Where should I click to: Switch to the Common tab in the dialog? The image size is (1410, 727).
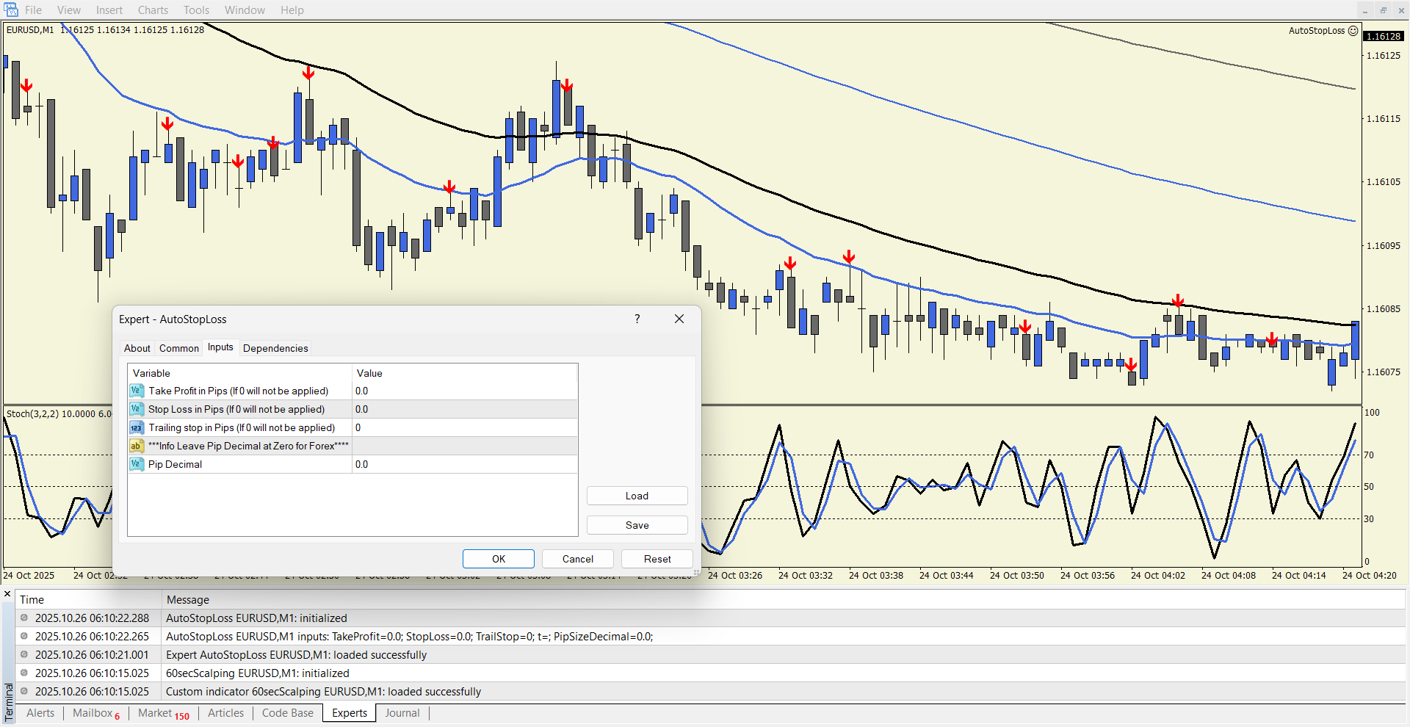178,348
